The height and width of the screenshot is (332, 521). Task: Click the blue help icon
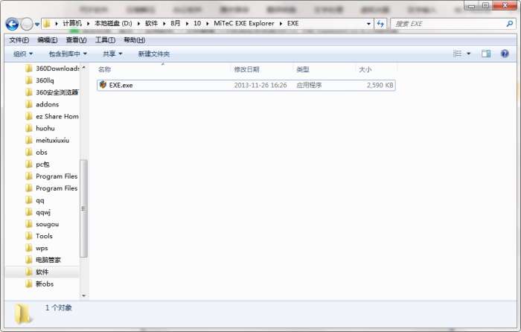tap(505, 54)
